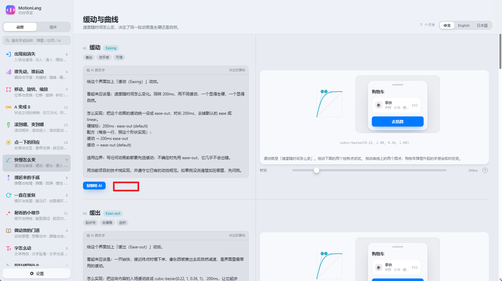The width and height of the screenshot is (502, 281).
Task: Switch language to 日本語
Action: pyautogui.click(x=482, y=25)
